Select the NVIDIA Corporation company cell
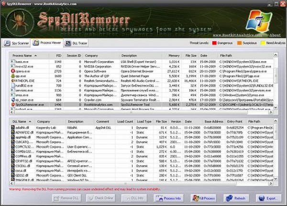Image resolution: width=287 pixels, height=206 pixels. tap(101, 66)
